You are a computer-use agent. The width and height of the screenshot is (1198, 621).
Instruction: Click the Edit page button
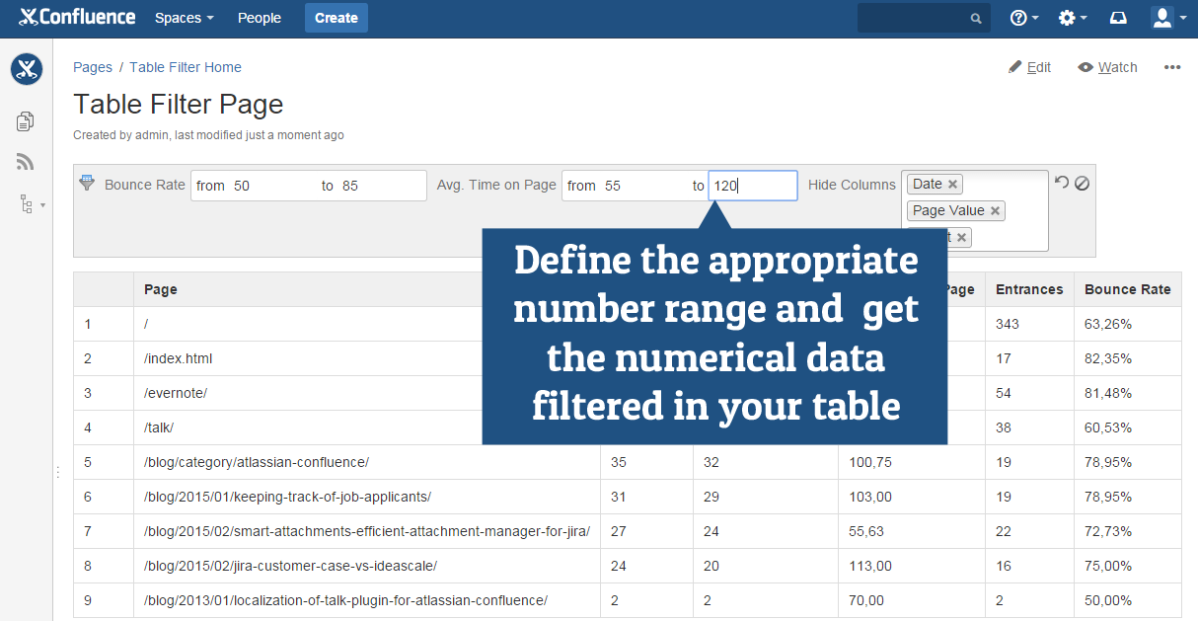point(1029,67)
